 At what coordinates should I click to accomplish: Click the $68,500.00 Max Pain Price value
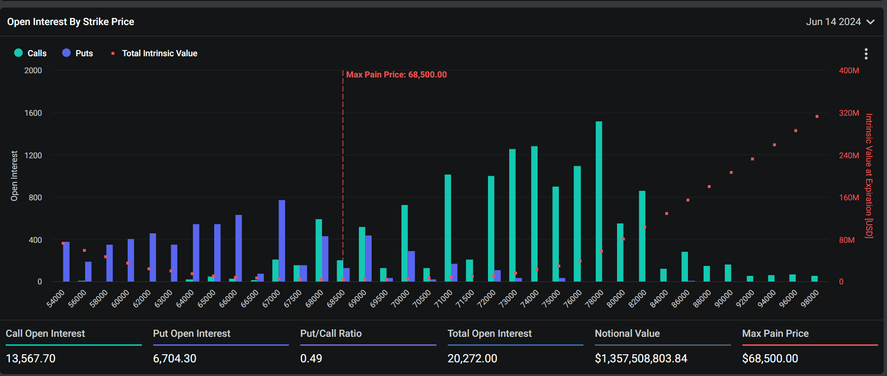tap(770, 359)
